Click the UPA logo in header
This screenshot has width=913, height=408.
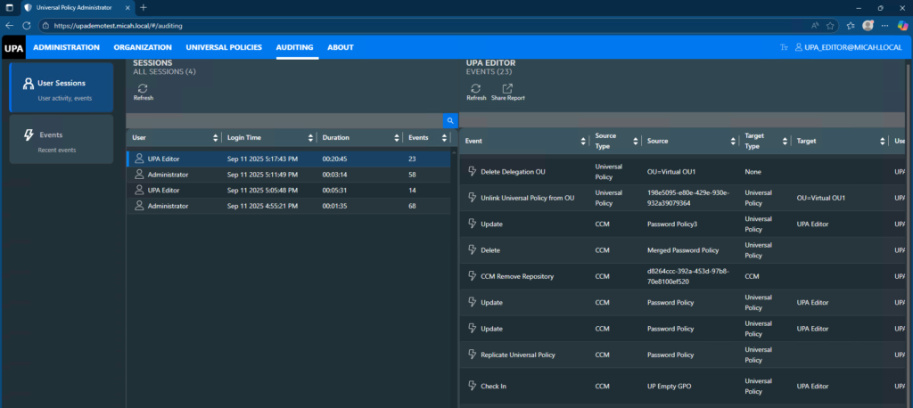[x=13, y=47]
